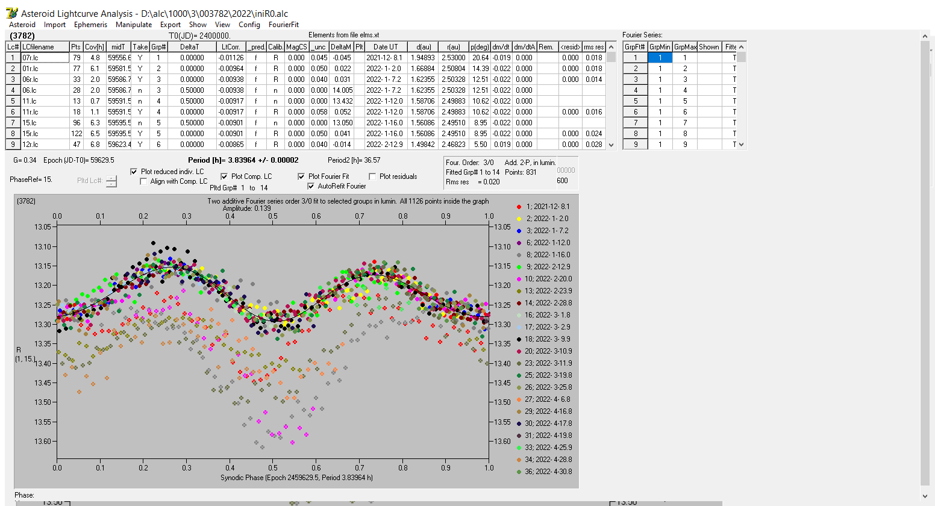Click main window scroll-up arrow at right edge
935x506 pixels.
click(x=926, y=37)
